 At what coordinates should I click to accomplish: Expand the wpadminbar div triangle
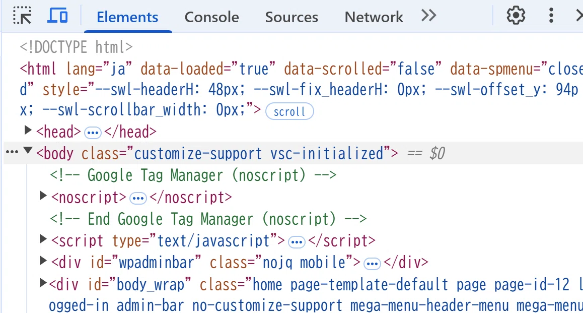pos(43,261)
